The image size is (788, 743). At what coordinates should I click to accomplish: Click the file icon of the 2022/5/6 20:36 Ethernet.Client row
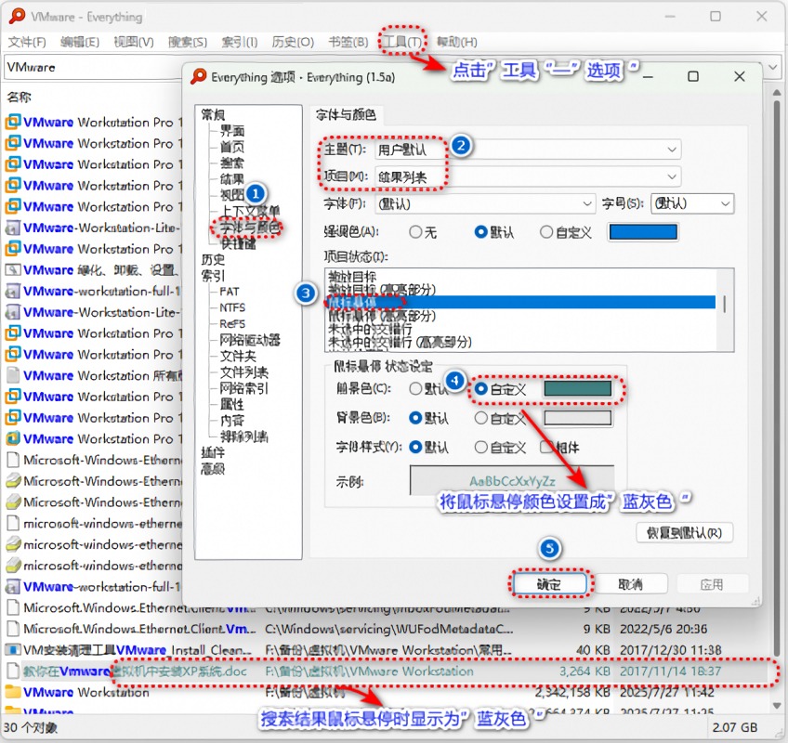coord(14,629)
